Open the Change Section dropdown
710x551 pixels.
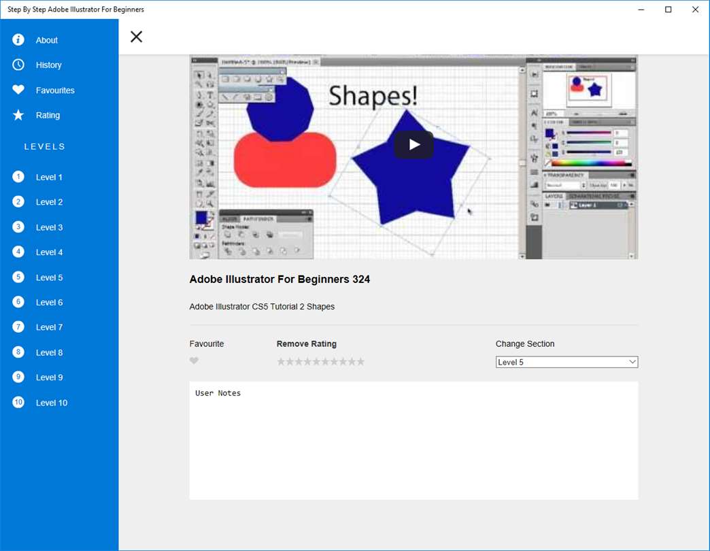pos(567,362)
